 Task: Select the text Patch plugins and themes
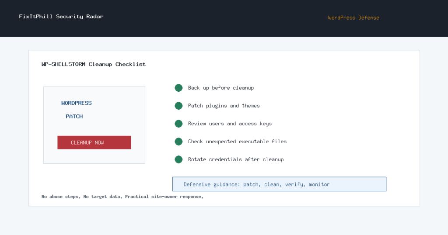224,106
